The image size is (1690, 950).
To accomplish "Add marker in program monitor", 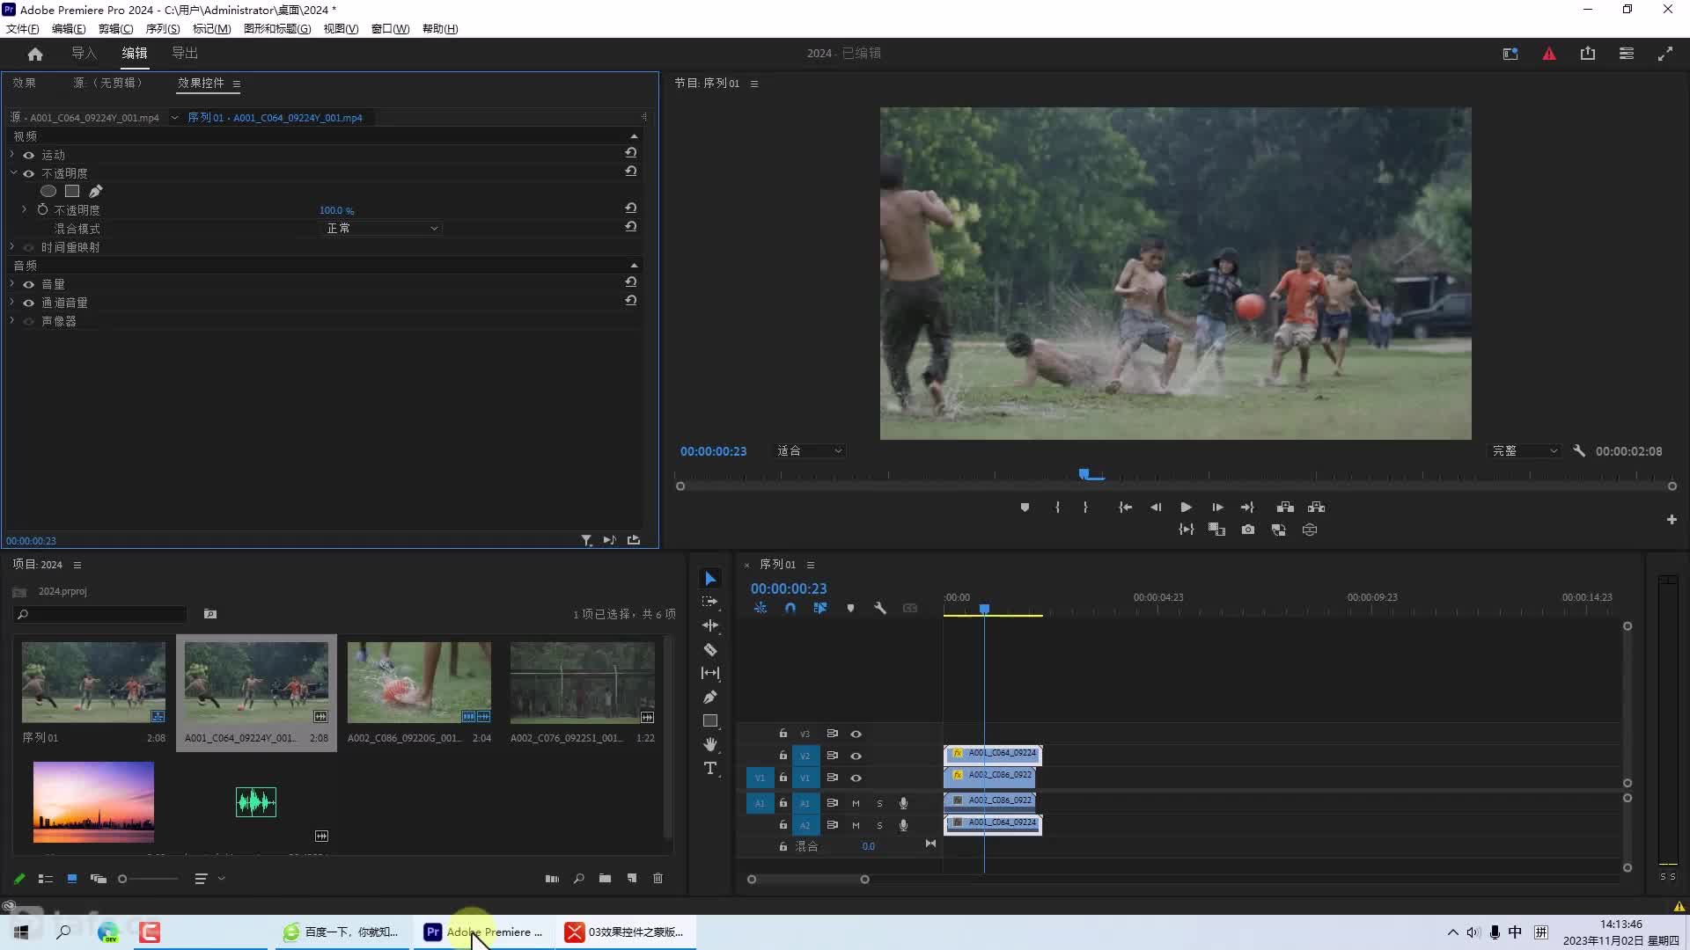I will point(1025,508).
